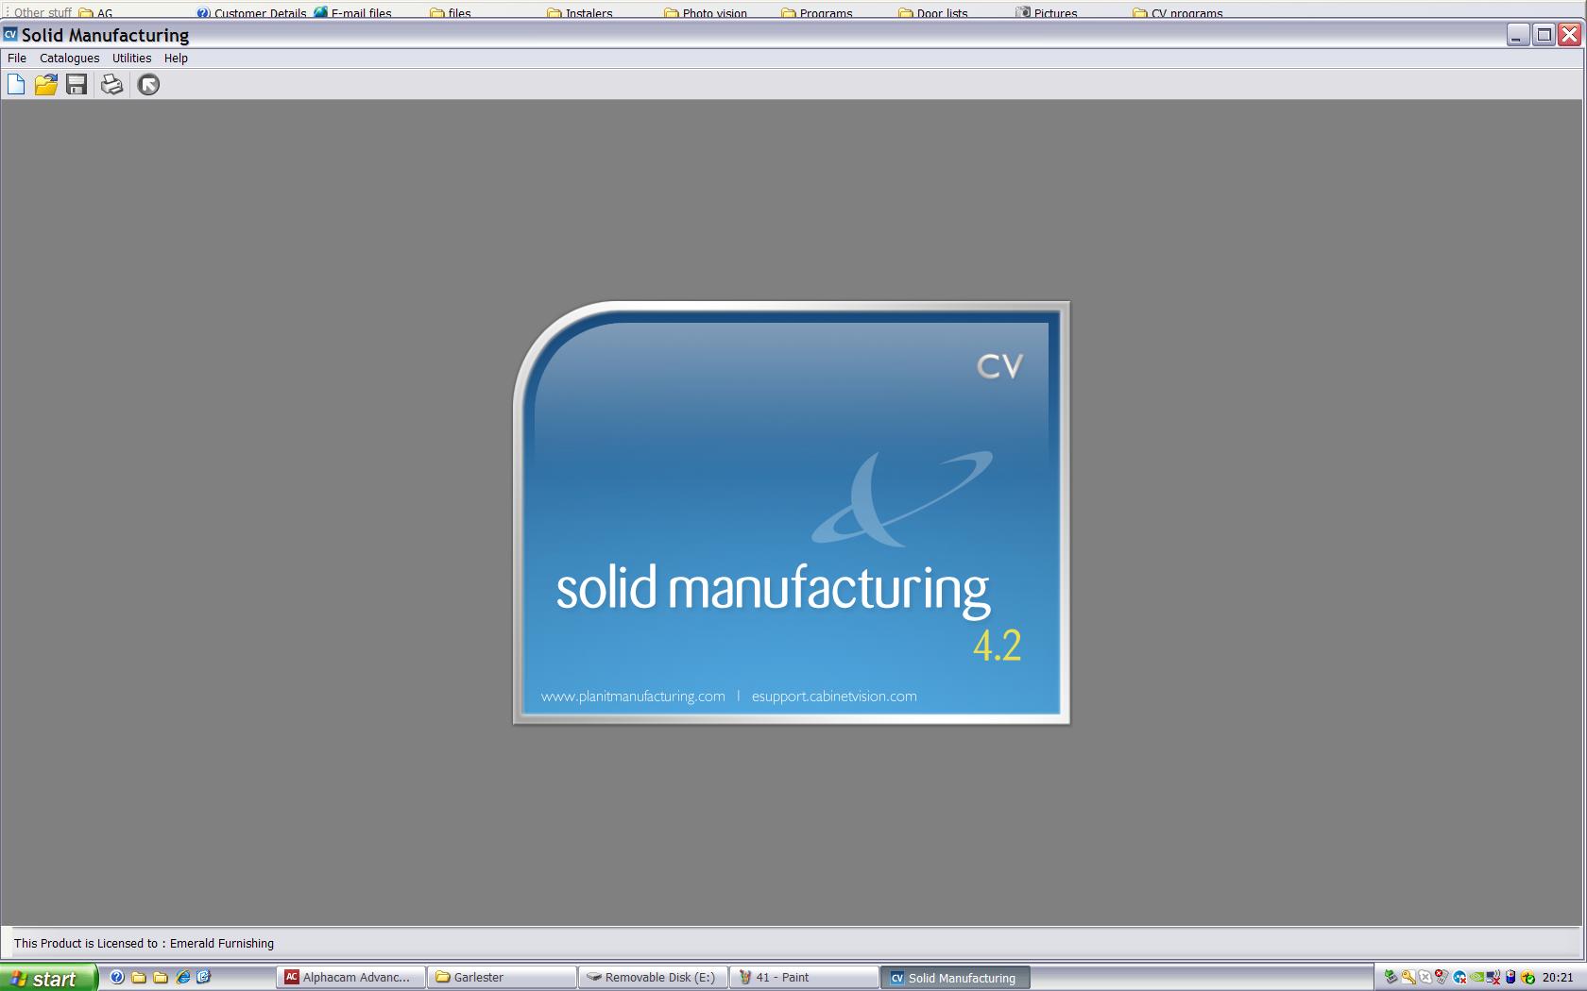Viewport: 1587px width, 991px height.
Task: Close the Solid Manufacturing window
Action: [x=1569, y=35]
